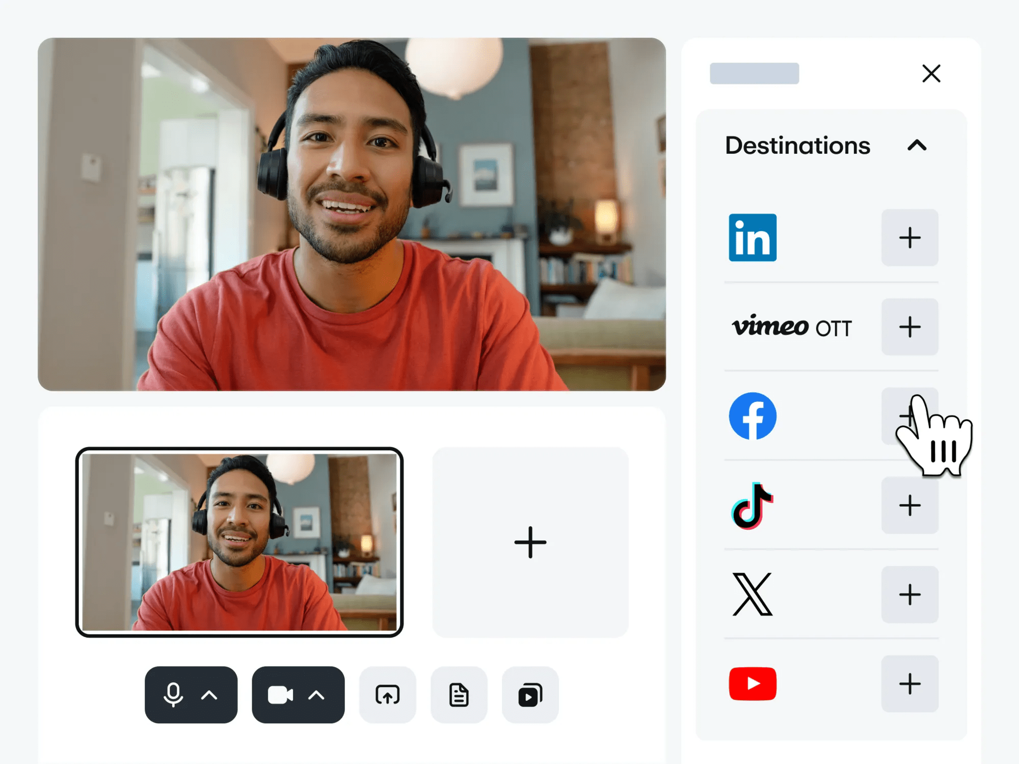Open the document notes icon
Image resolution: width=1019 pixels, height=764 pixels.
pyautogui.click(x=459, y=695)
